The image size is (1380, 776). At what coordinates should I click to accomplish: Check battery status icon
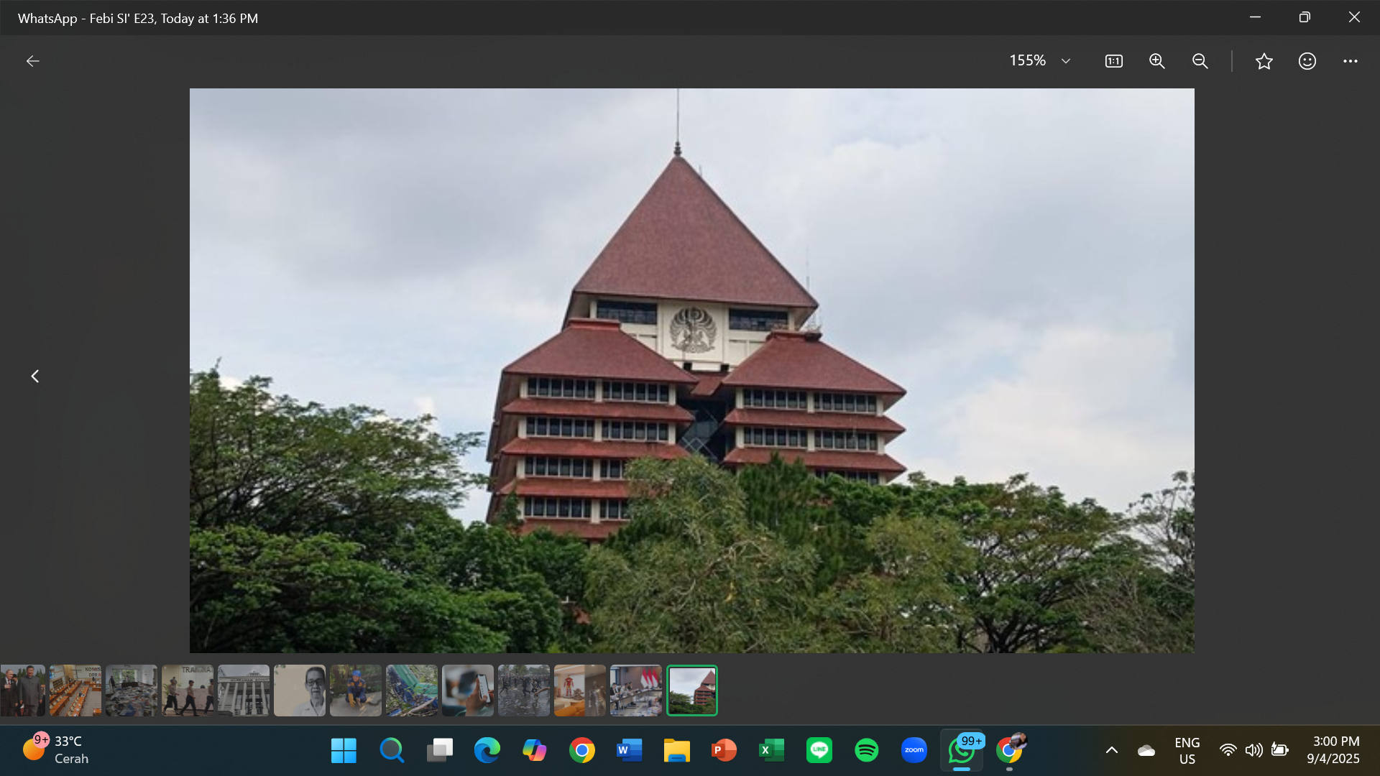pos(1279,750)
